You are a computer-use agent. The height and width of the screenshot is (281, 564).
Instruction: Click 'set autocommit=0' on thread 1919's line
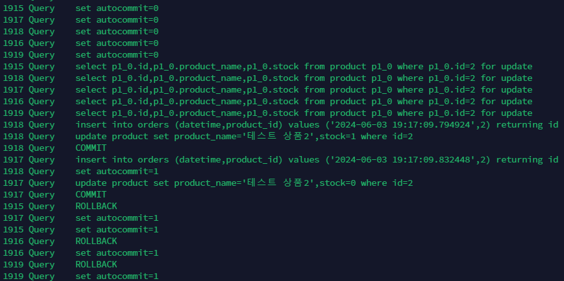(117, 55)
